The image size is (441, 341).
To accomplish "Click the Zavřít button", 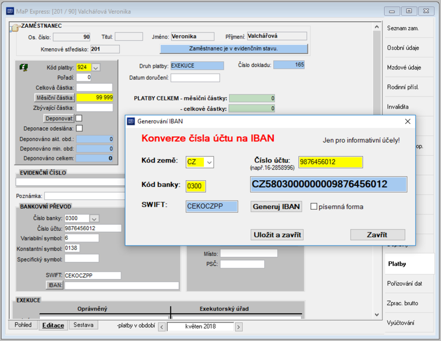I will (x=377, y=235).
